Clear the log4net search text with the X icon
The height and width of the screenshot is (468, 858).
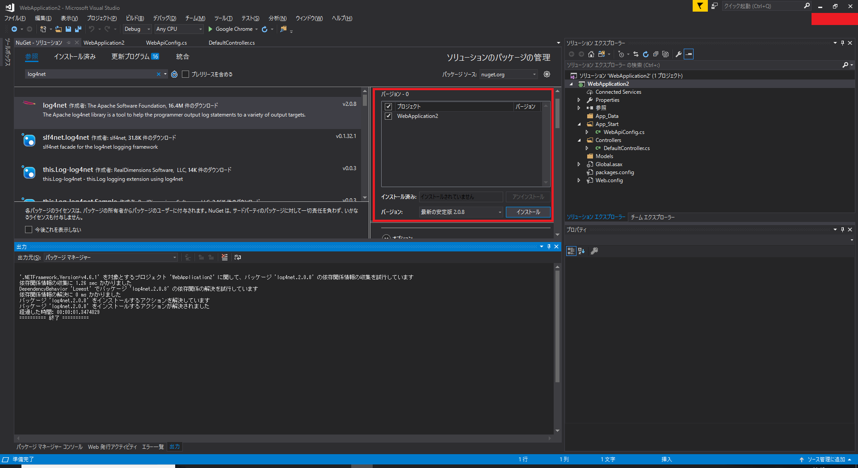158,74
